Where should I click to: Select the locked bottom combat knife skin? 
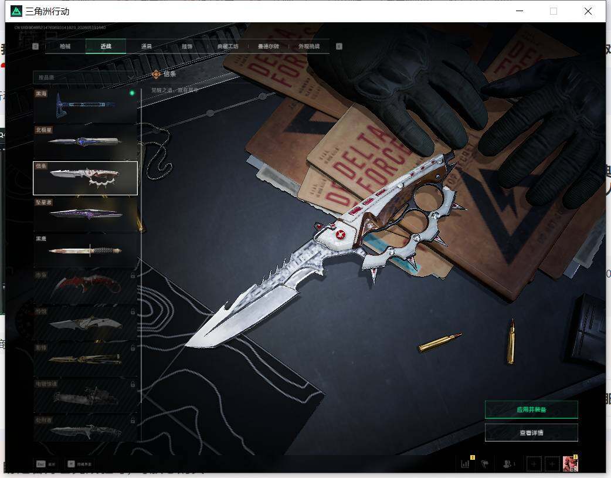click(86, 429)
